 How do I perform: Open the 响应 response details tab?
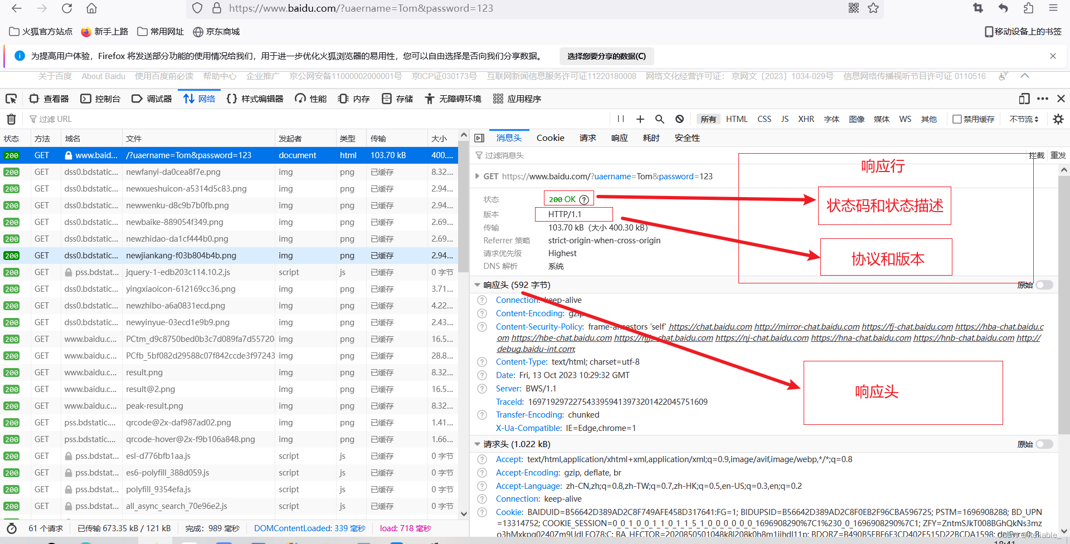(619, 138)
